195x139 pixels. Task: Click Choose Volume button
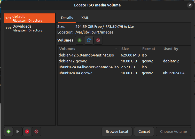(x=174, y=132)
